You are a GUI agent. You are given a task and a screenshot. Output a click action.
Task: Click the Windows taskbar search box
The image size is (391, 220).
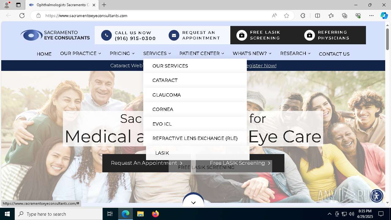pos(59,214)
